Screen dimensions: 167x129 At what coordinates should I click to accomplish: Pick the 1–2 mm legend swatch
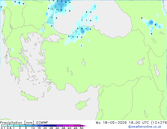click(17, 126)
